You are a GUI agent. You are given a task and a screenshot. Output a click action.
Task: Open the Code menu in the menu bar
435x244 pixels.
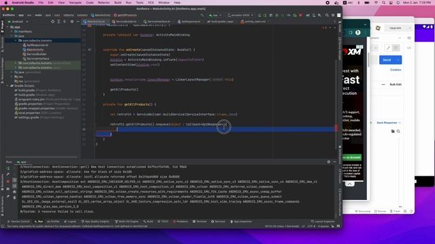click(90, 3)
